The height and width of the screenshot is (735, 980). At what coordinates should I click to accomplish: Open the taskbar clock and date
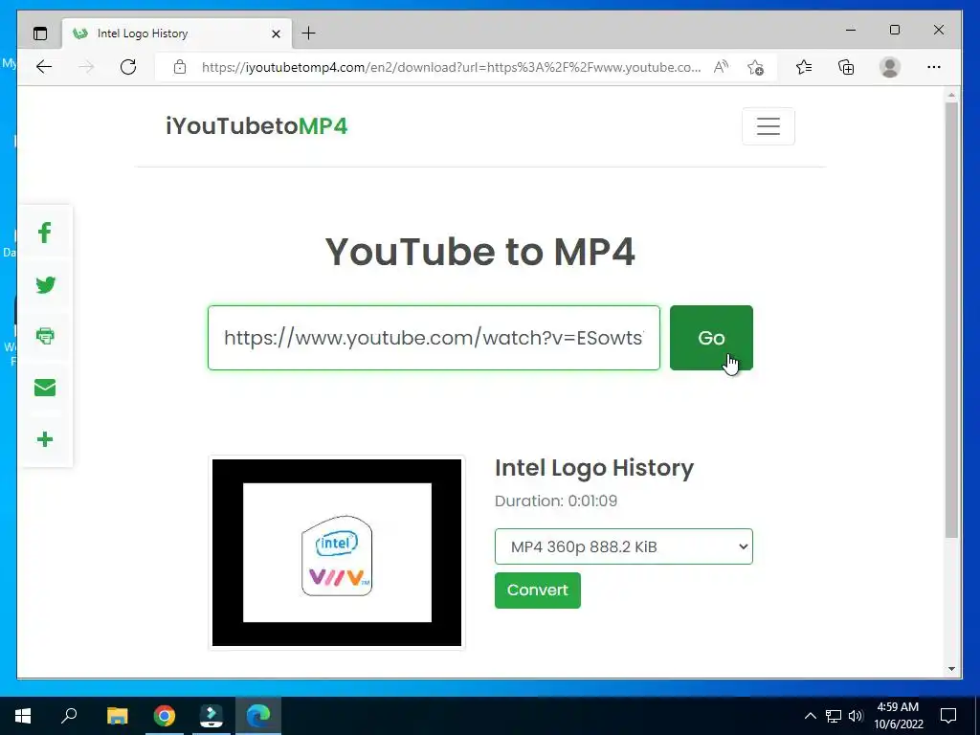click(898, 716)
